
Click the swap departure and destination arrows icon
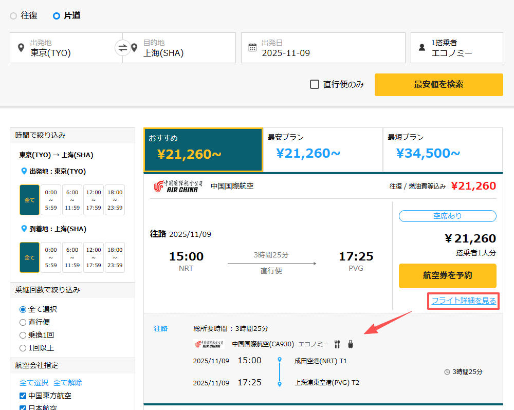click(x=123, y=48)
